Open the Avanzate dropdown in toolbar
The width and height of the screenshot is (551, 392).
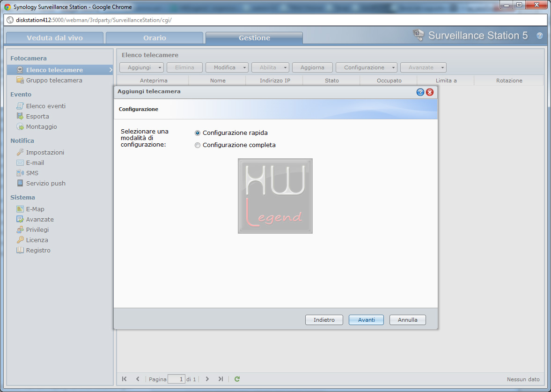(423, 67)
